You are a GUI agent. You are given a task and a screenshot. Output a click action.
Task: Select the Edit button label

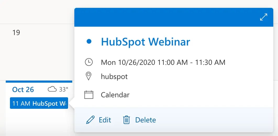click(x=105, y=120)
